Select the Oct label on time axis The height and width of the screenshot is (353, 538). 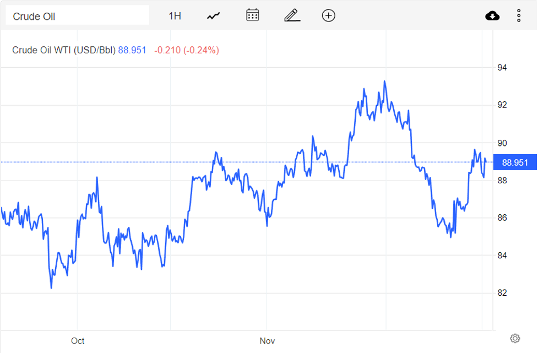click(x=78, y=341)
